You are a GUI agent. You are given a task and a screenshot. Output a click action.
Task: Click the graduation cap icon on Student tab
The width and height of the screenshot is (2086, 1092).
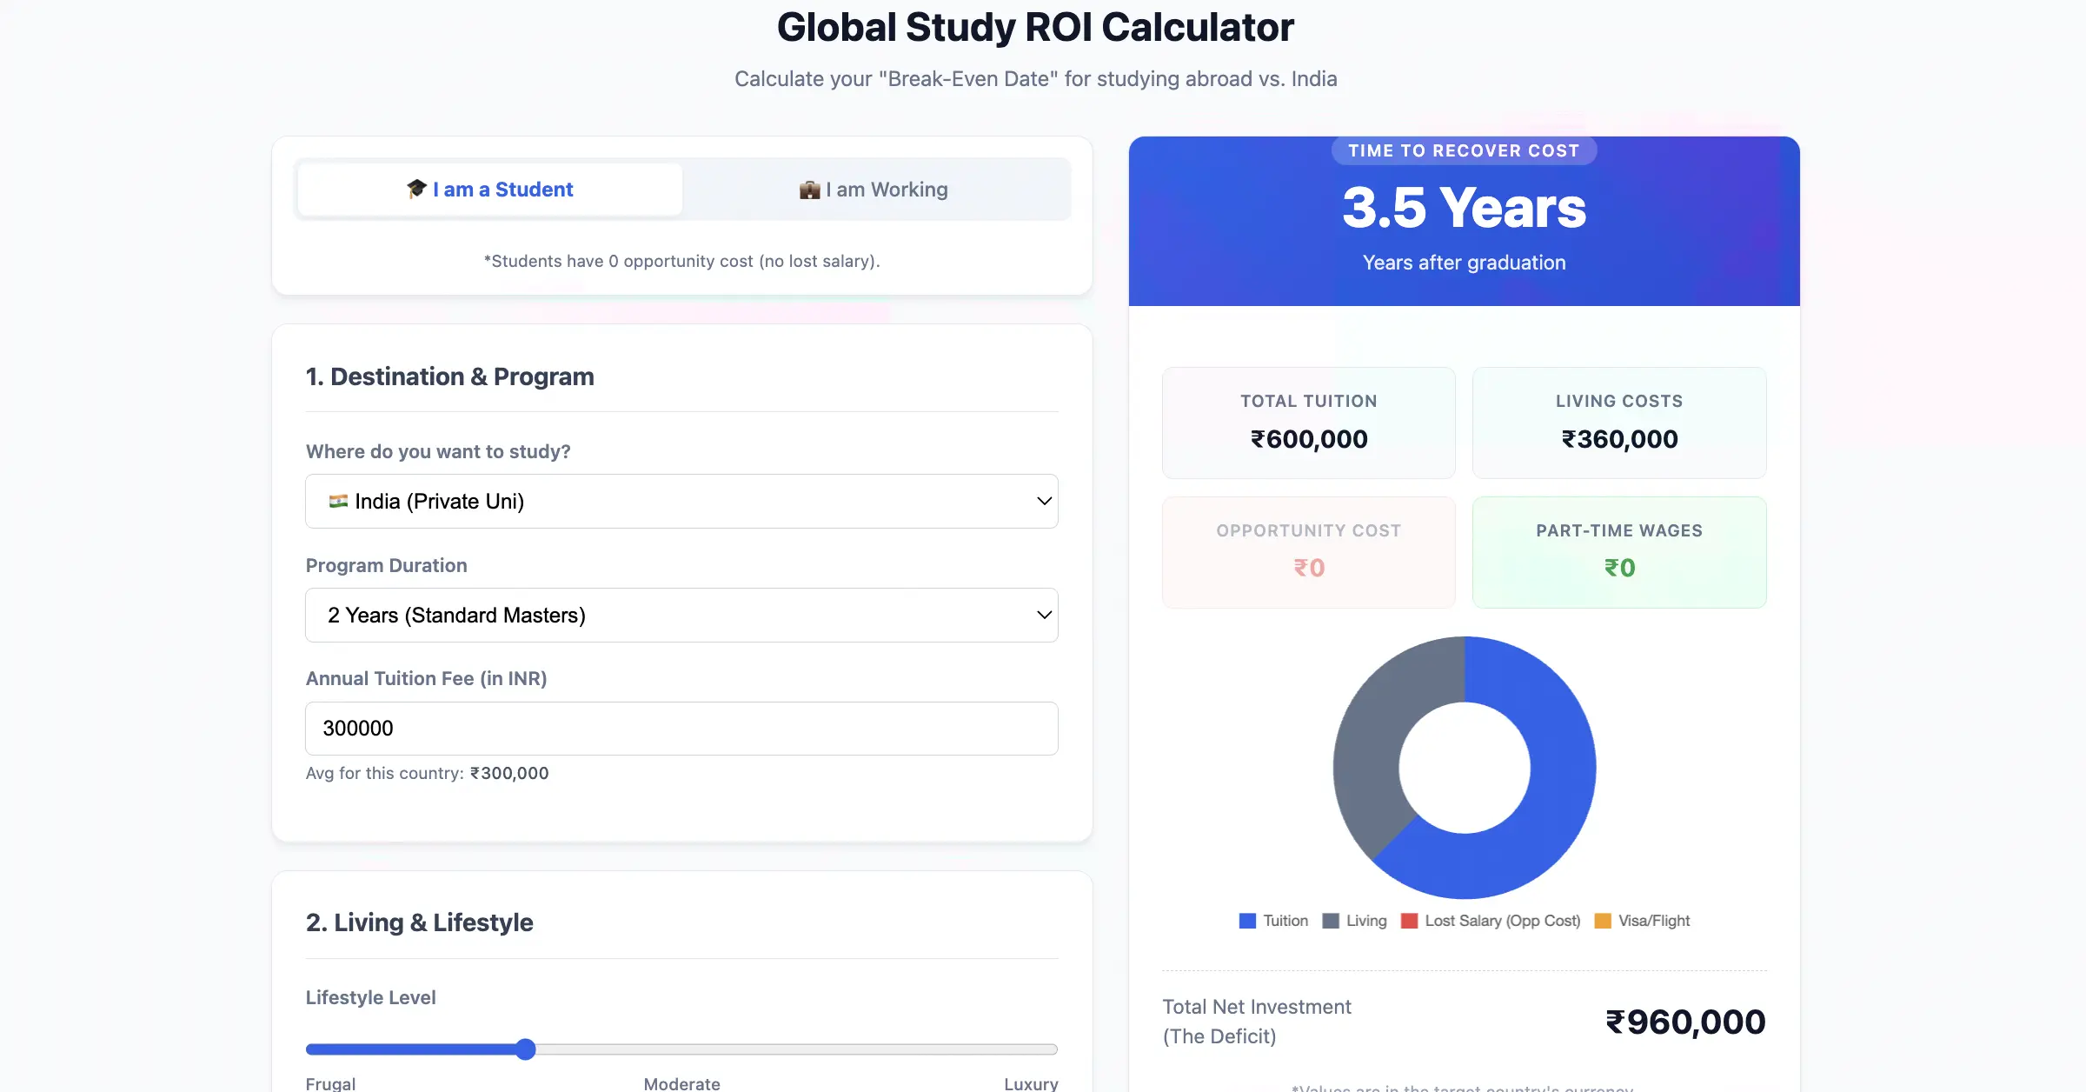tap(417, 189)
